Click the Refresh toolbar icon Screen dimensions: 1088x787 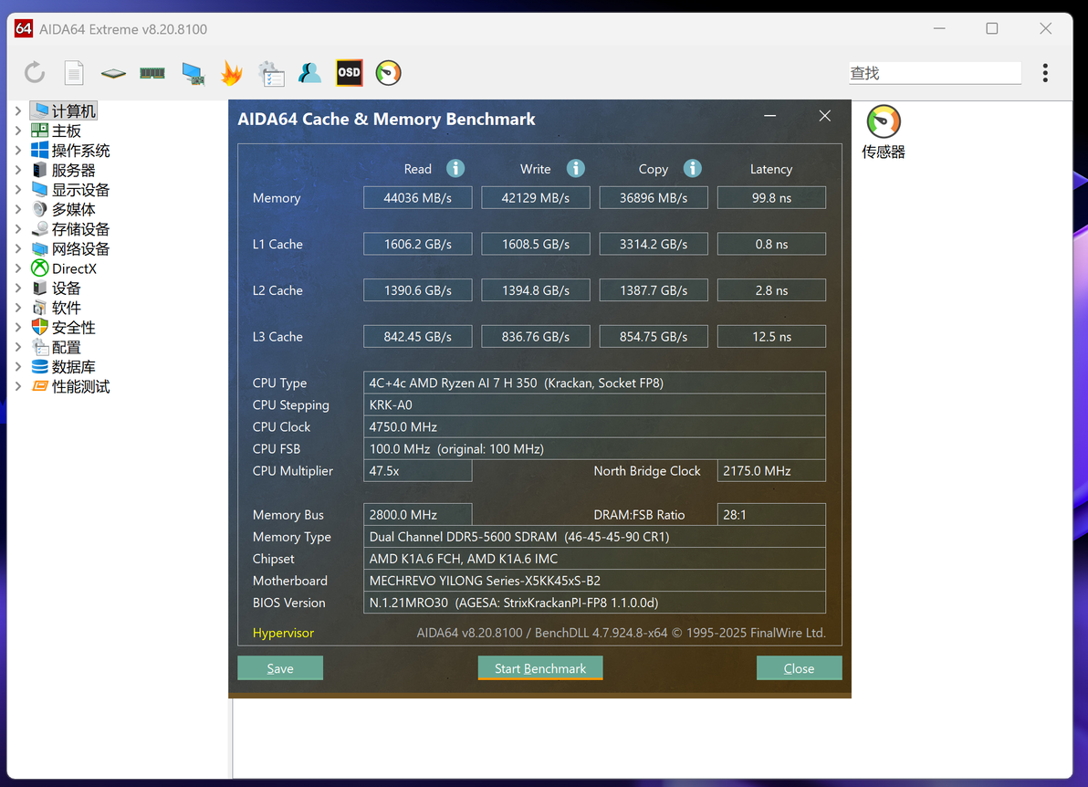pyautogui.click(x=35, y=73)
